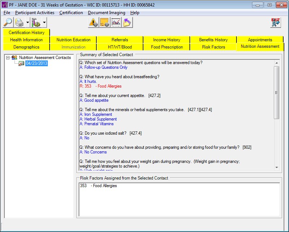The width and height of the screenshot is (289, 232).
Task: Open the printer icon dropdown arrow
Action: point(28,22)
